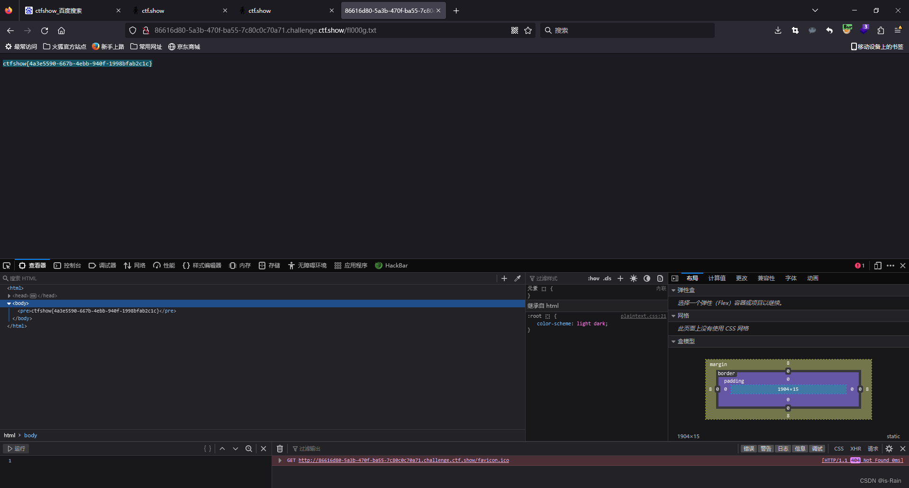Image resolution: width=909 pixels, height=488 pixels.
Task: Expand the head element in the inspector
Action: 9,295
